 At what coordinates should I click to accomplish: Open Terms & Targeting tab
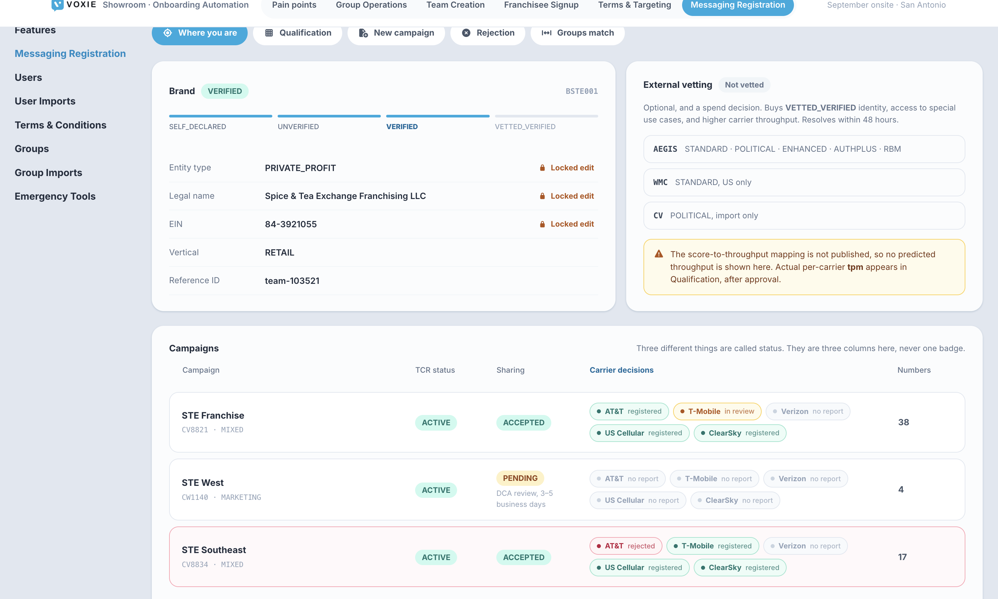(x=634, y=5)
